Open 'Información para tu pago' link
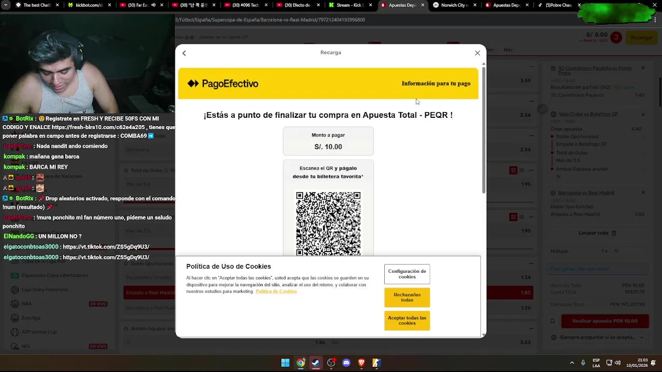Screen dimensions: 662x372 (436, 83)
